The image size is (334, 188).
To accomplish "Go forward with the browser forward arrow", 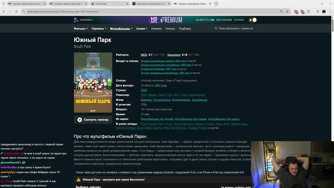I will pyautogui.click(x=10, y=11).
